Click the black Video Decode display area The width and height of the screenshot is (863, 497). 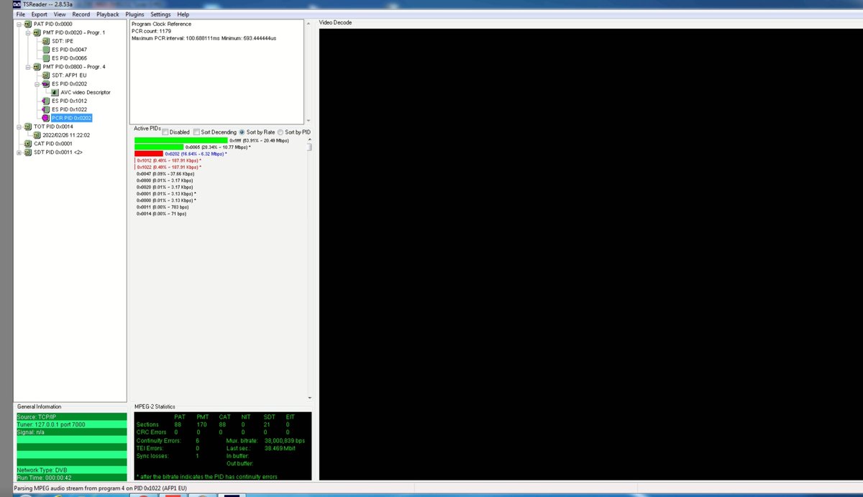click(x=590, y=254)
